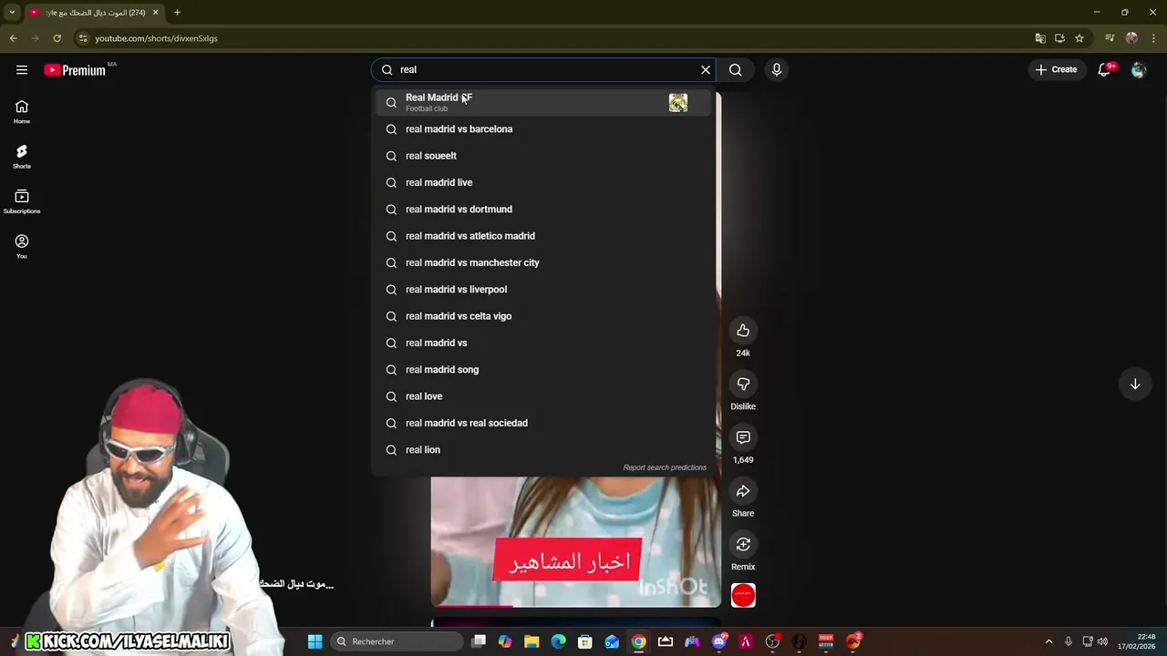Like the Short with thumbs up
The width and height of the screenshot is (1167, 656).
tap(743, 331)
